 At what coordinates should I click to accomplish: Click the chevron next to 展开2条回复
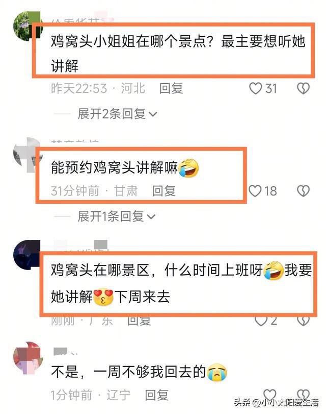153,114
